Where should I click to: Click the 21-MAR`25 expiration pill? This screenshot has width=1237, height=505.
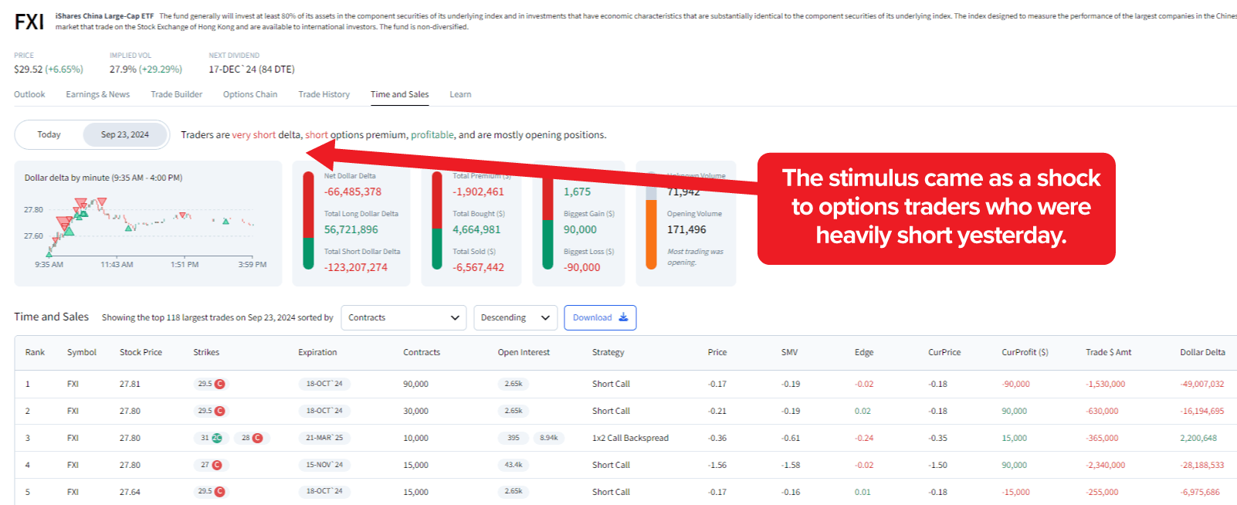(x=324, y=438)
